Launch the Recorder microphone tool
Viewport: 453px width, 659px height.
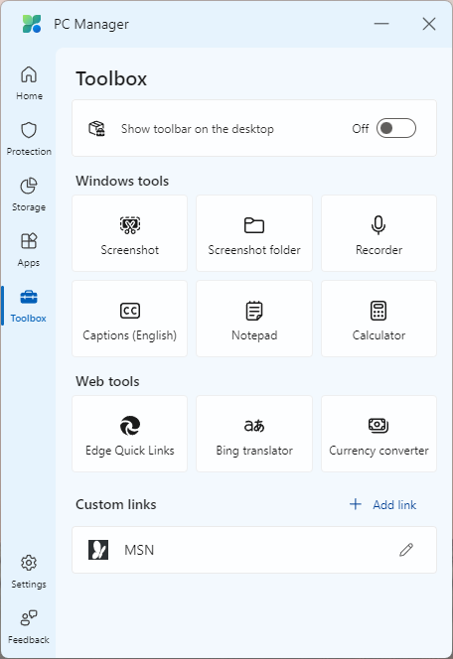378,233
